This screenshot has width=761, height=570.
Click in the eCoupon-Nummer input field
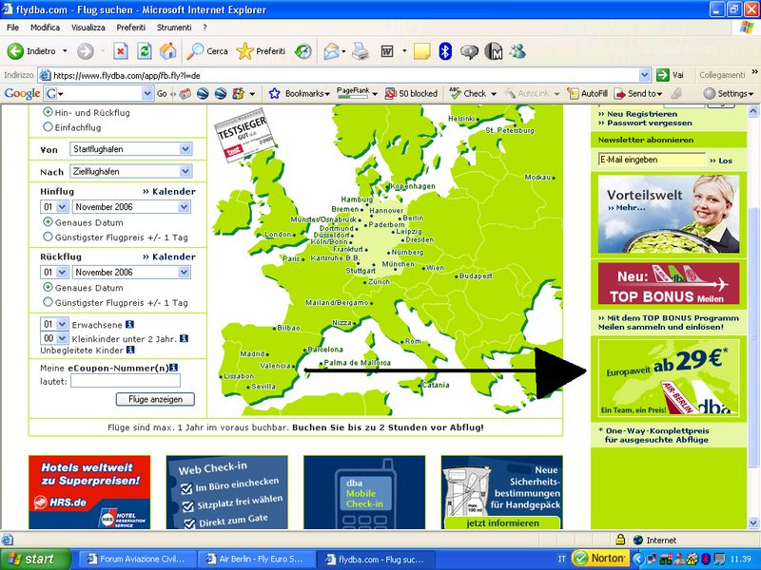click(x=126, y=381)
